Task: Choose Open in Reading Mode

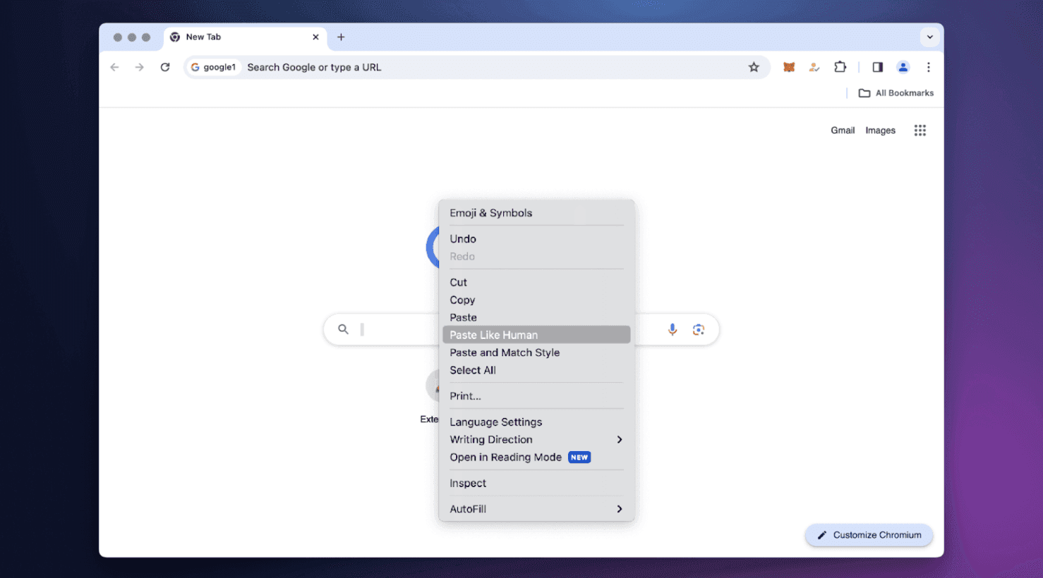Action: pyautogui.click(x=506, y=457)
